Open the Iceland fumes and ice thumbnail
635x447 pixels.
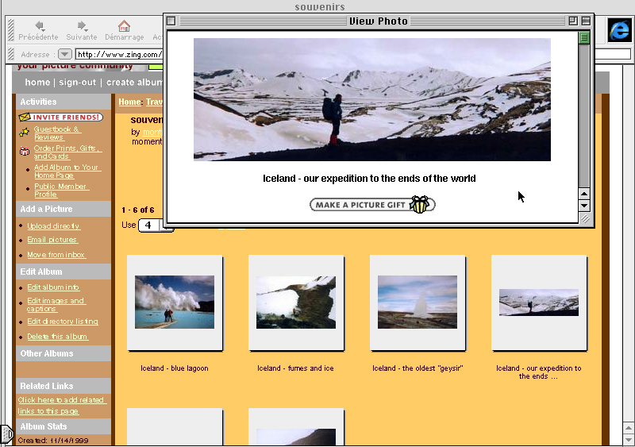coord(296,302)
